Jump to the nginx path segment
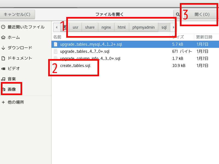219x164 pixels. 106,27
